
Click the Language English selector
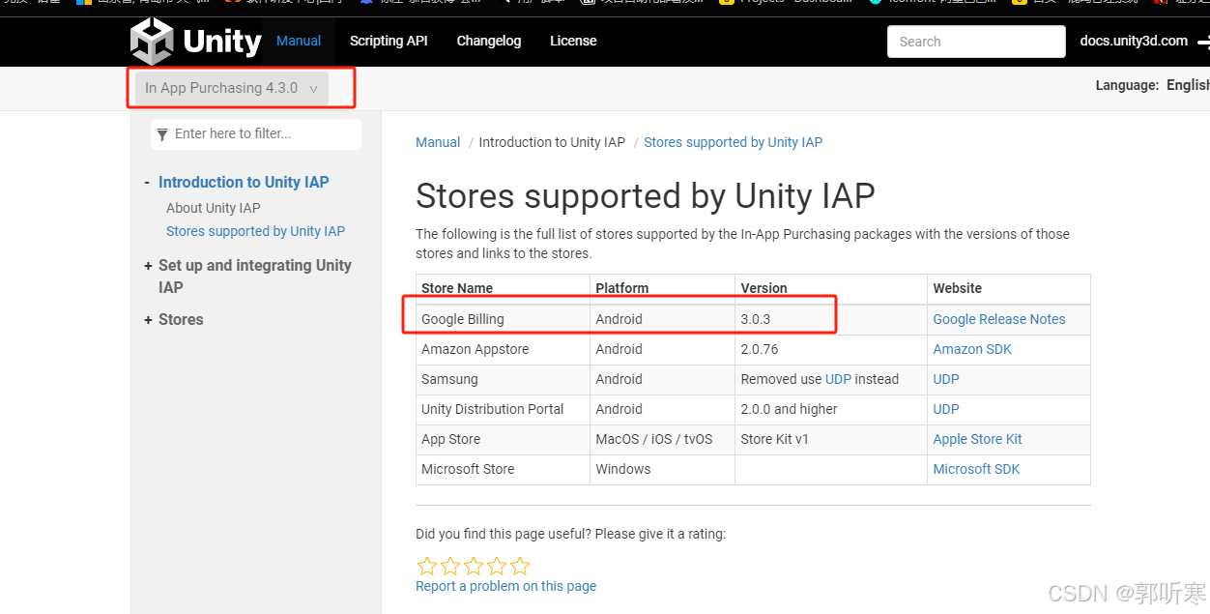tap(1152, 85)
